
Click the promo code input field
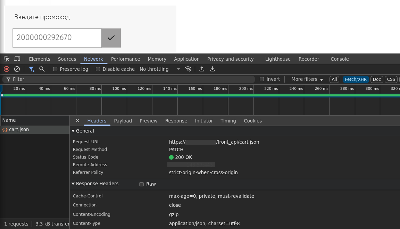(x=57, y=38)
